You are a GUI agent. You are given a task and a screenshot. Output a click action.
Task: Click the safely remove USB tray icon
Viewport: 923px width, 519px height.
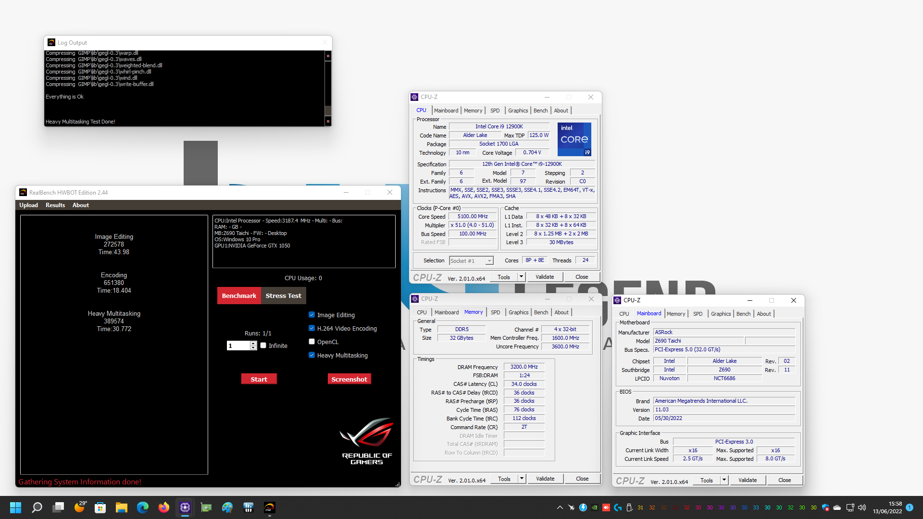click(629, 507)
